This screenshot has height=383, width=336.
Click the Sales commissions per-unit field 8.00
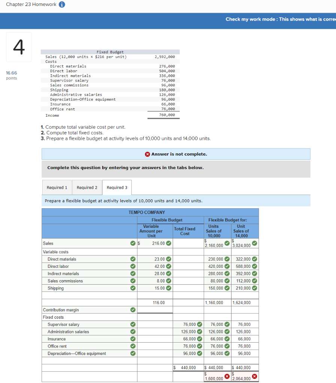pyautogui.click(x=155, y=281)
